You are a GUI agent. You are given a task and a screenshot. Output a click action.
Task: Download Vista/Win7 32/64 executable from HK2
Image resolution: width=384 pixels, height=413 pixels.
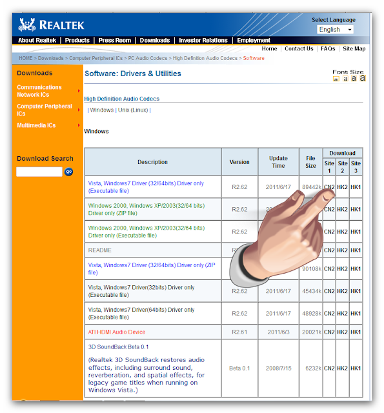(343, 187)
